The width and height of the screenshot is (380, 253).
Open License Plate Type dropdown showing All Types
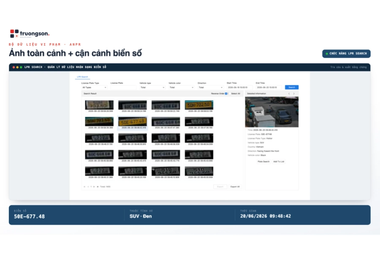(94, 87)
